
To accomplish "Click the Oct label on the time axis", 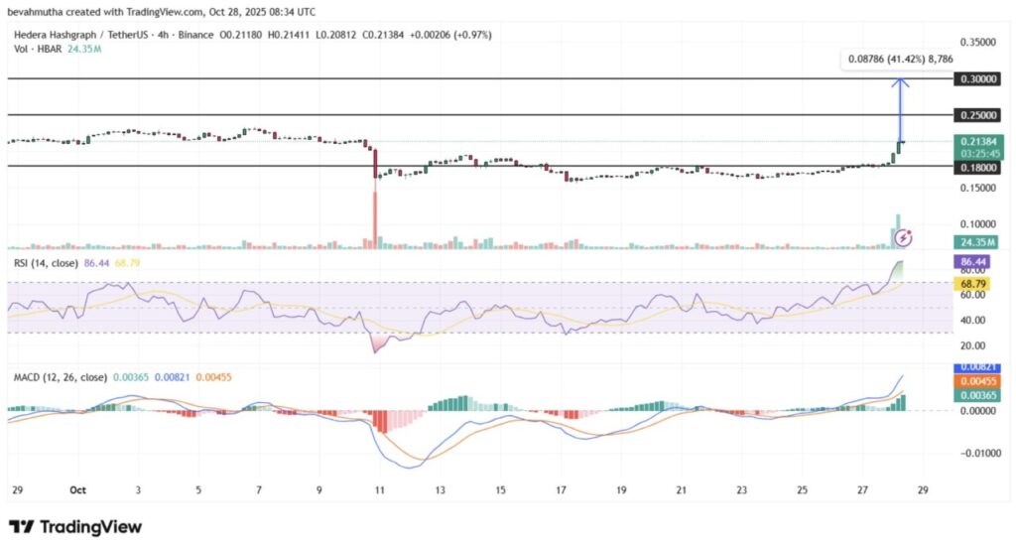I will 75,489.
